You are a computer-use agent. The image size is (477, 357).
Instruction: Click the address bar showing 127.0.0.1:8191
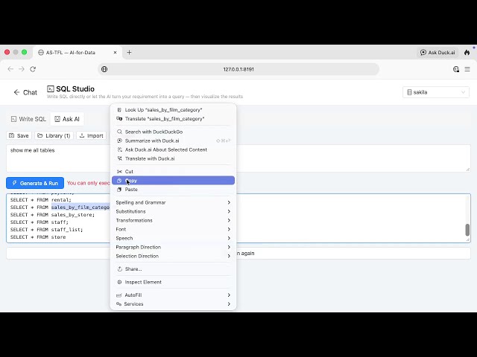(x=238, y=69)
